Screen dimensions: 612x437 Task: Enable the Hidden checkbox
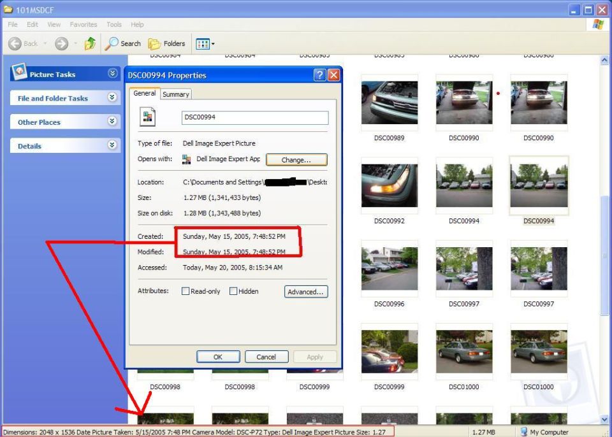[233, 291]
